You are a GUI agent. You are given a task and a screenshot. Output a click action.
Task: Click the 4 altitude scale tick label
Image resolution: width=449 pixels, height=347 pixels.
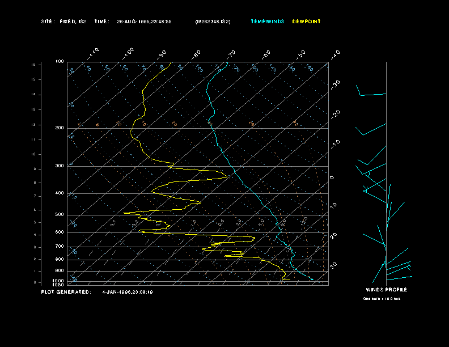click(x=35, y=235)
